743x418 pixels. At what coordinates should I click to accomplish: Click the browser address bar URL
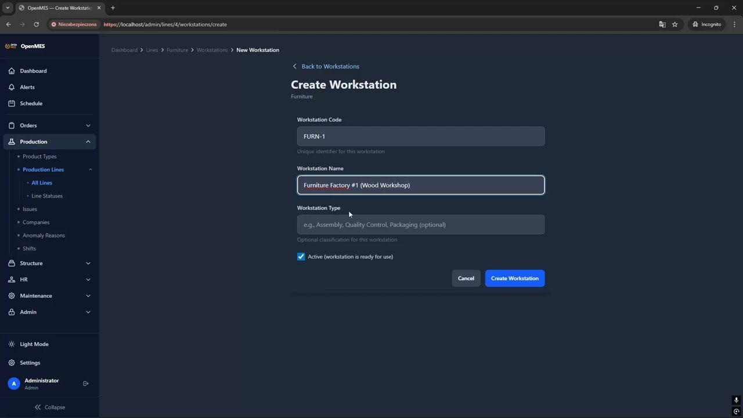tap(165, 24)
